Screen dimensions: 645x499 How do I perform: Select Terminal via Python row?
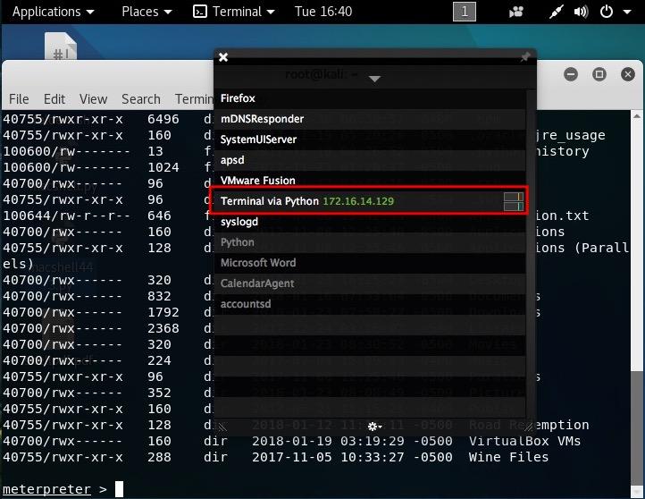tap(369, 201)
